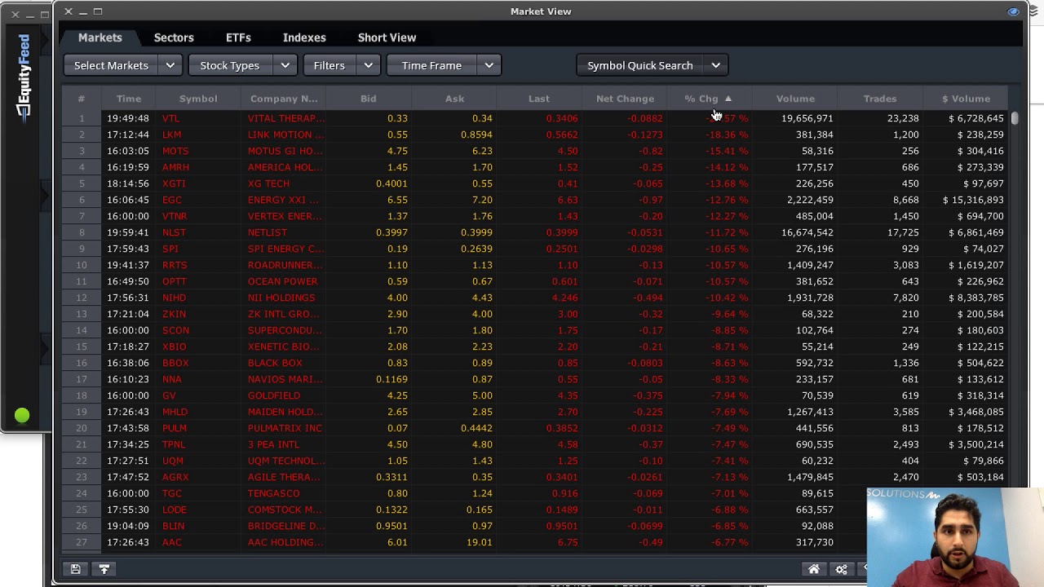Image resolution: width=1044 pixels, height=587 pixels.
Task: Click the Select Markets button
Action: (111, 65)
